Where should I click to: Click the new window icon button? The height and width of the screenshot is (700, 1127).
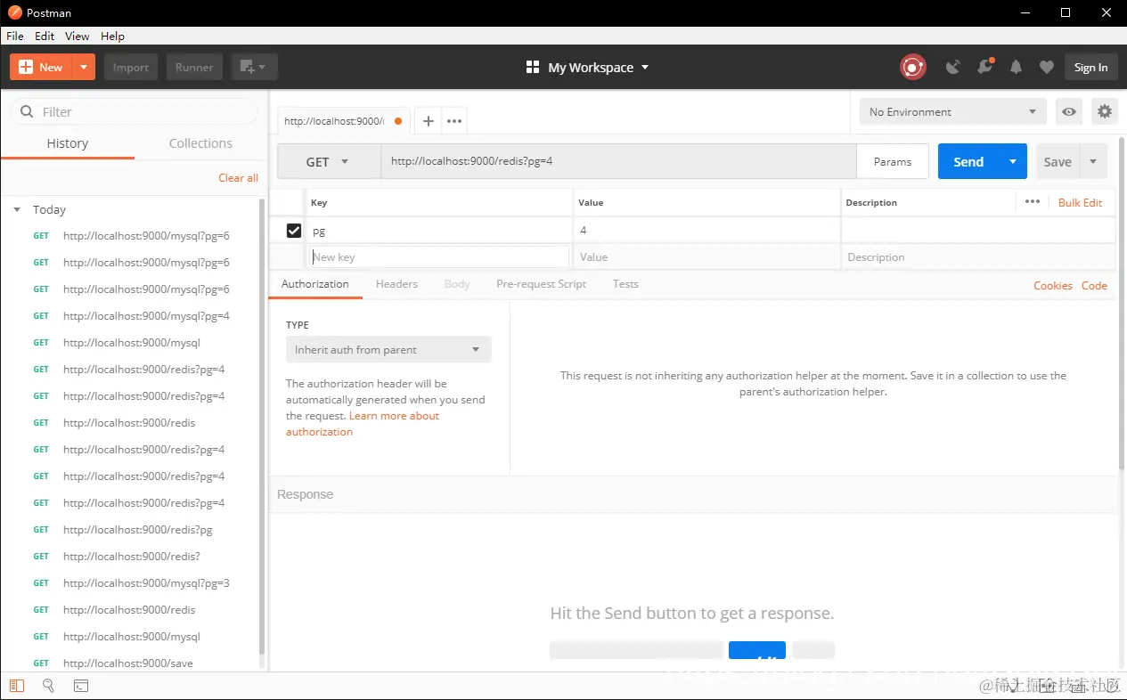pyautogui.click(x=255, y=67)
